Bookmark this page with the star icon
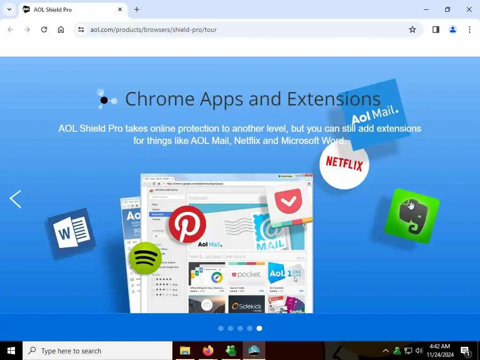This screenshot has height=360, width=480. point(412,30)
